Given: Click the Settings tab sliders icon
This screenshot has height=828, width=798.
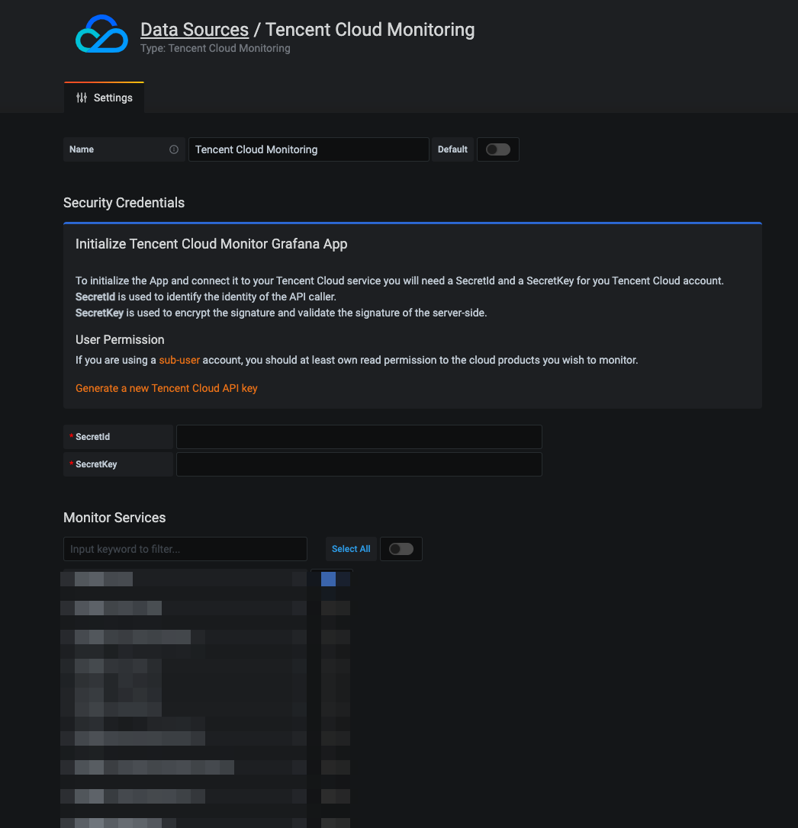Looking at the screenshot, I should click(x=82, y=98).
